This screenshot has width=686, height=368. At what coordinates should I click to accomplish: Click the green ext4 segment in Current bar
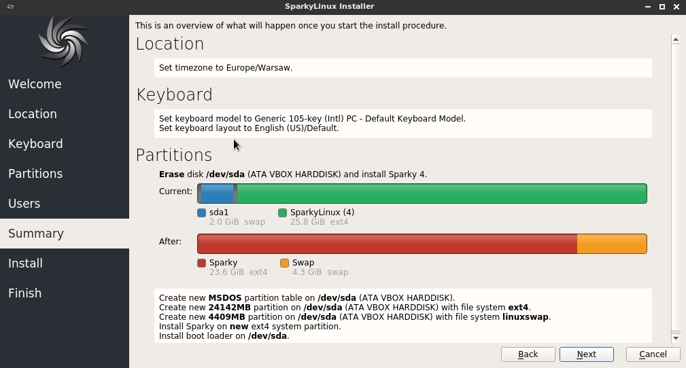(x=442, y=194)
